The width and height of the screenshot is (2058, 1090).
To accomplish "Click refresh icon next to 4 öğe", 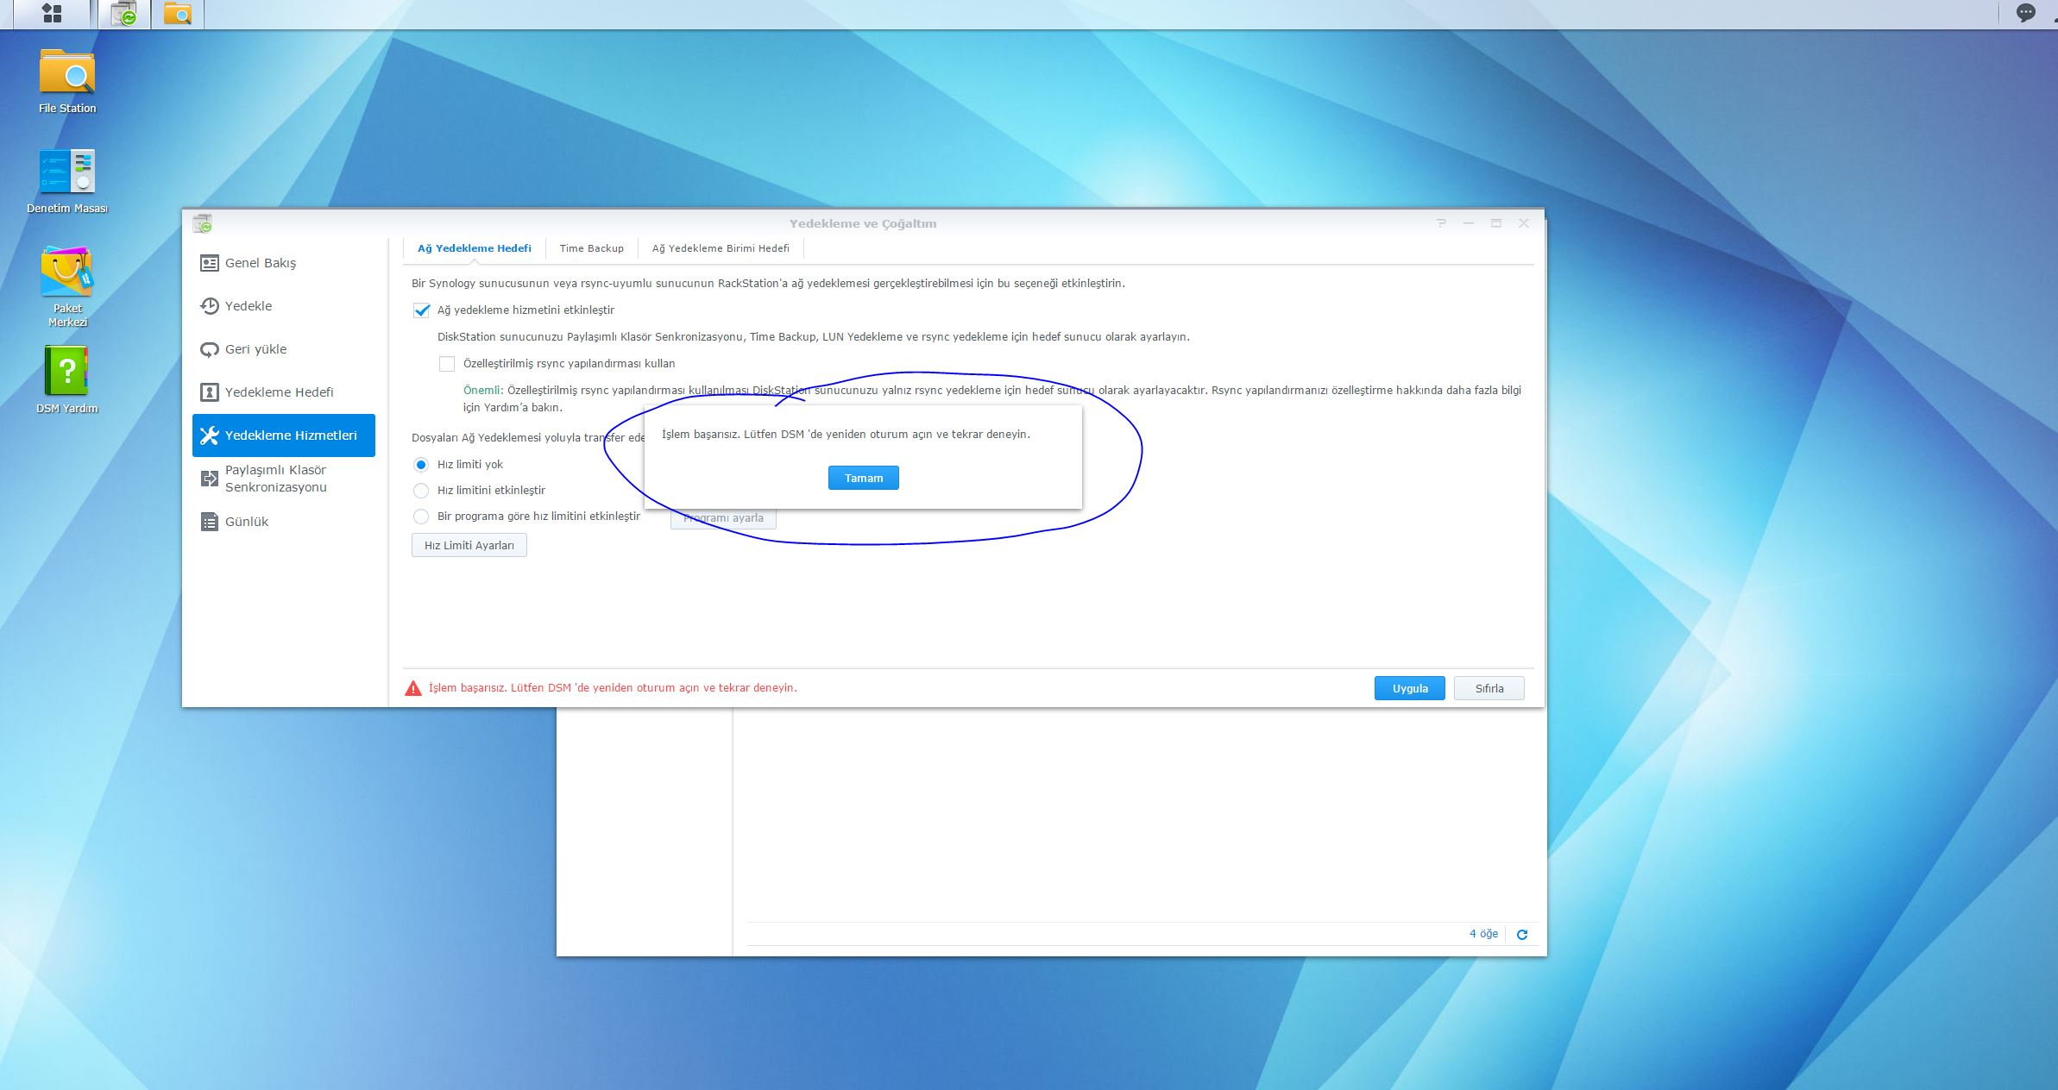I will coord(1522,935).
